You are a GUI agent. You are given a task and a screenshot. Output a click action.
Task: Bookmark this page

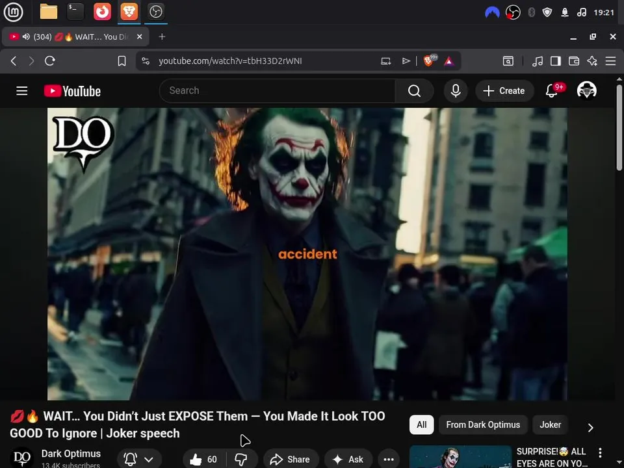[122, 61]
